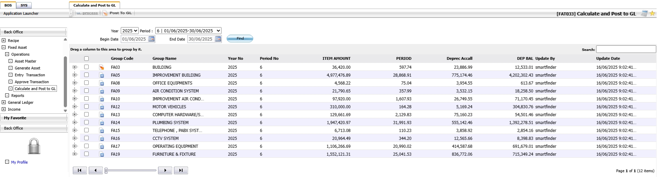Open Asset Master in the sidebar
This screenshot has width=657, height=177.
pyautogui.click(x=26, y=61)
